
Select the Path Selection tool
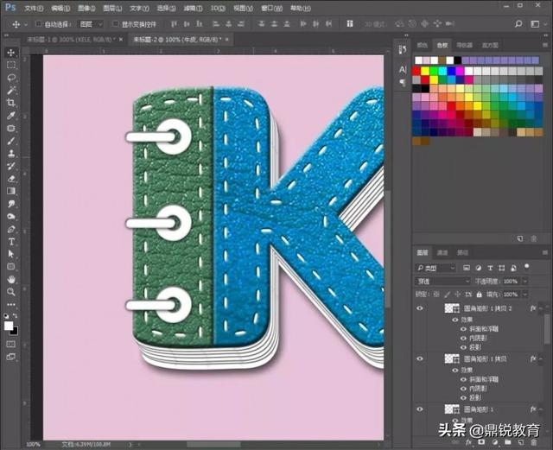(x=11, y=254)
